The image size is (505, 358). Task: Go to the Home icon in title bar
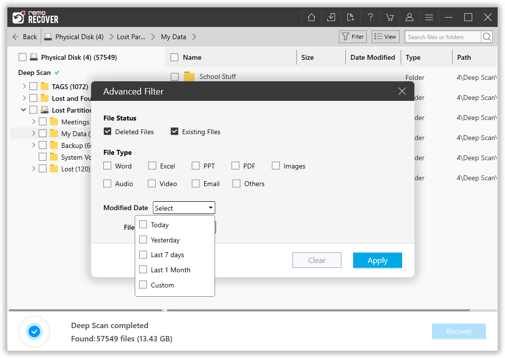pyautogui.click(x=311, y=17)
